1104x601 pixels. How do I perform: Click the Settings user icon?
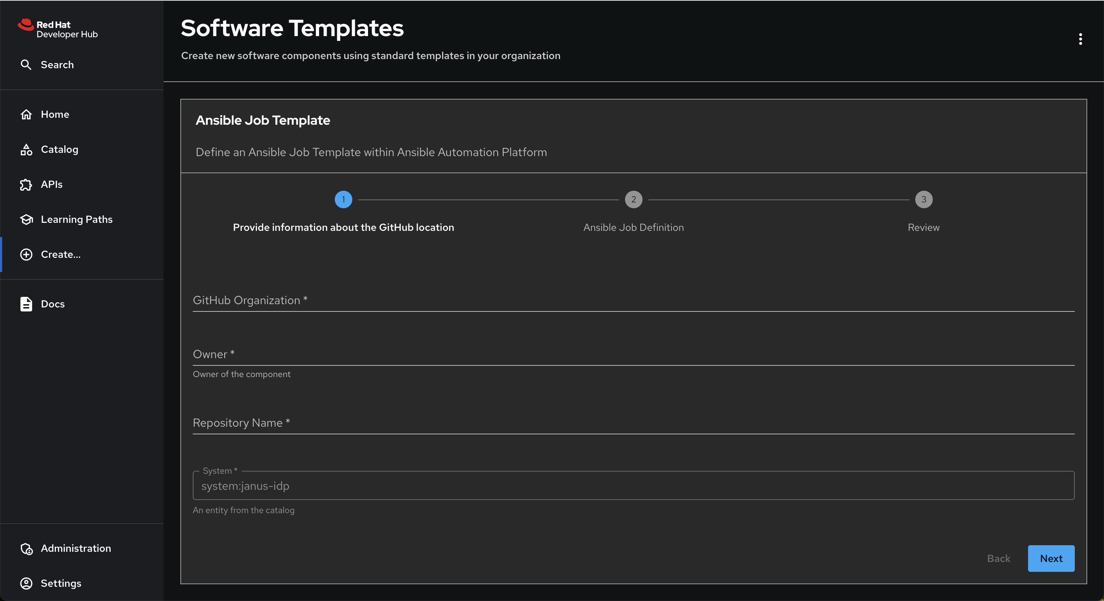coord(26,583)
